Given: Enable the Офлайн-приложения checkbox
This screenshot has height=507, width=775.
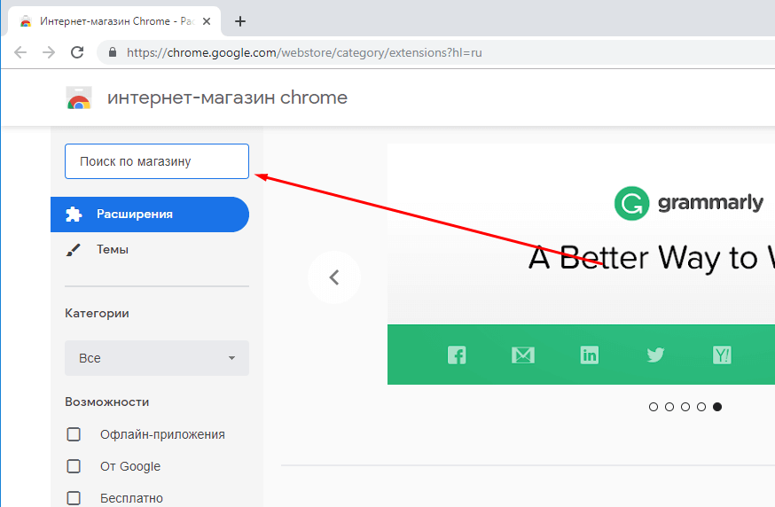Looking at the screenshot, I should [x=74, y=434].
